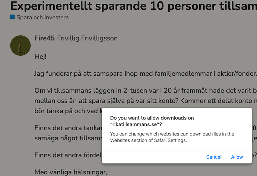Click Fire45's profile avatar
This screenshot has height=176, width=257.
tap(20, 46)
